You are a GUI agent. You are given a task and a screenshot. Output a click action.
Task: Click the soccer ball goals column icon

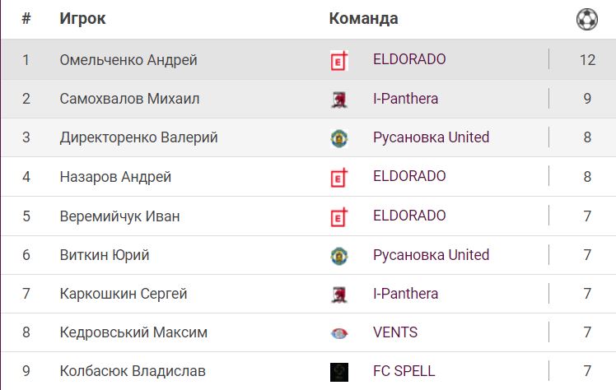(x=586, y=19)
